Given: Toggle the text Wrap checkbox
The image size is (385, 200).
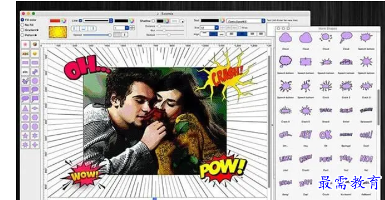Looking at the screenshot, I should [240, 28].
